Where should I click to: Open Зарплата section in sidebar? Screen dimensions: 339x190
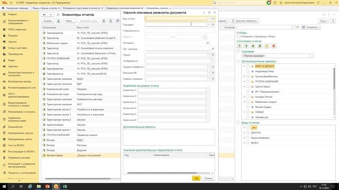(13, 66)
